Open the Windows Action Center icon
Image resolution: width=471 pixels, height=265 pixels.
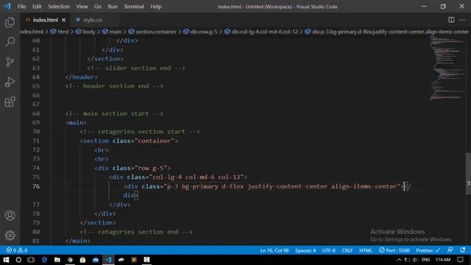pos(460,260)
